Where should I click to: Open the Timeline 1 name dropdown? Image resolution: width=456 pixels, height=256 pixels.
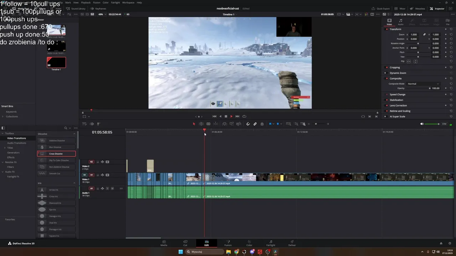click(230, 14)
